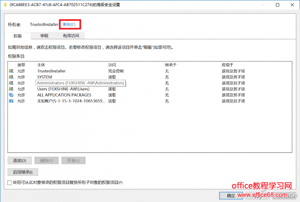Sort by the 主体 column header

[41, 65]
